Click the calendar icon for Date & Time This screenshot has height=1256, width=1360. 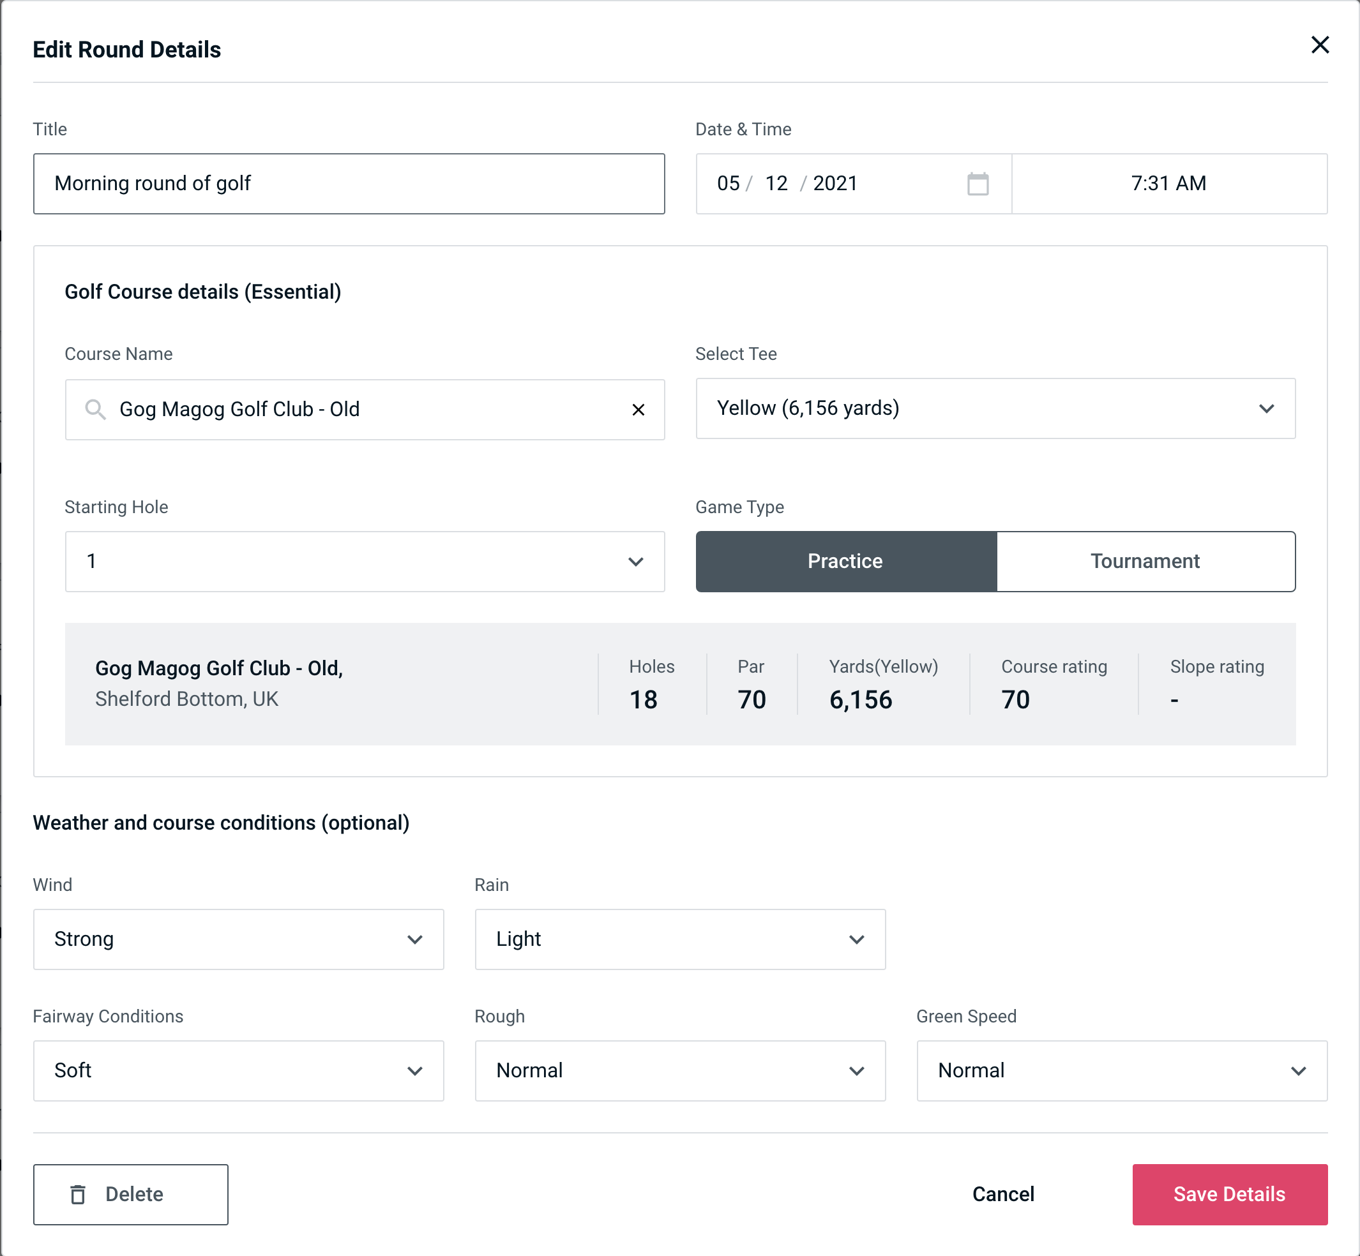(978, 184)
